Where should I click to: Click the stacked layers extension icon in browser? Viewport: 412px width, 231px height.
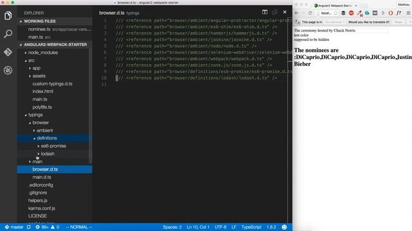(x=343, y=13)
